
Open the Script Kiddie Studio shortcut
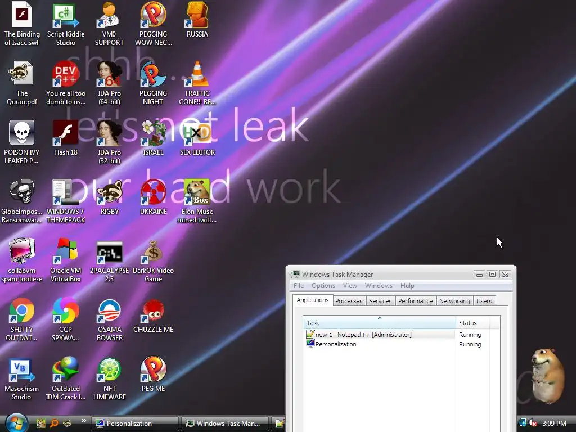pos(65,24)
